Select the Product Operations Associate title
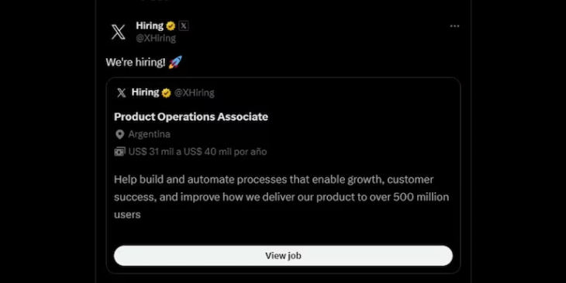Image resolution: width=566 pixels, height=283 pixels. click(x=191, y=116)
